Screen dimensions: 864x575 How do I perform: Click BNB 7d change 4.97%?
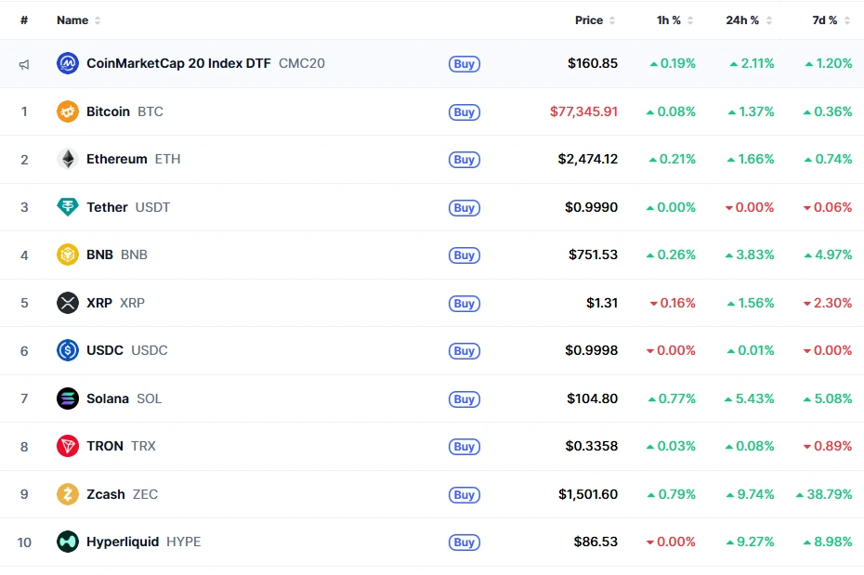(828, 255)
